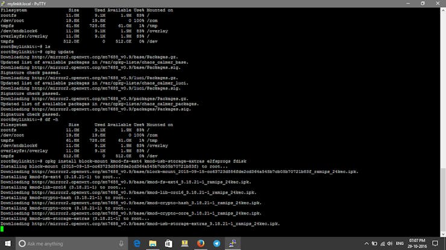This screenshot has width=446, height=250.
Task: Close the PuTTY window
Action: point(438,4)
